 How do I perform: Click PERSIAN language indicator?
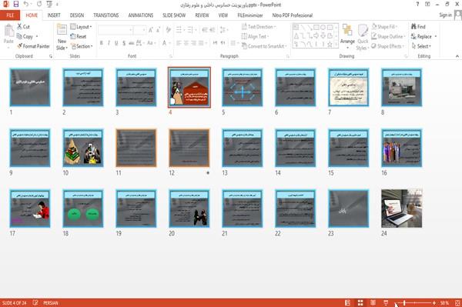pos(51,303)
